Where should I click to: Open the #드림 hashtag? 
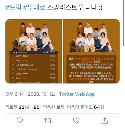click(13, 7)
